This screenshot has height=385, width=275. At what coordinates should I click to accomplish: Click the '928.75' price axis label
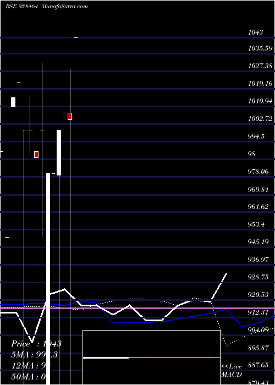pos(258,277)
